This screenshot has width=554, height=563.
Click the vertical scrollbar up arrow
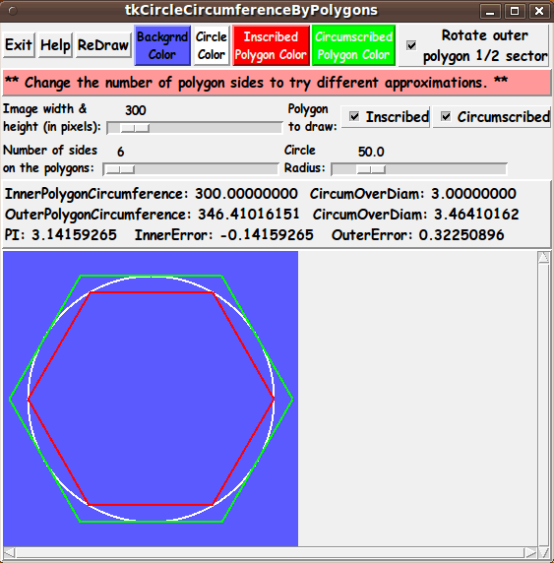point(543,258)
